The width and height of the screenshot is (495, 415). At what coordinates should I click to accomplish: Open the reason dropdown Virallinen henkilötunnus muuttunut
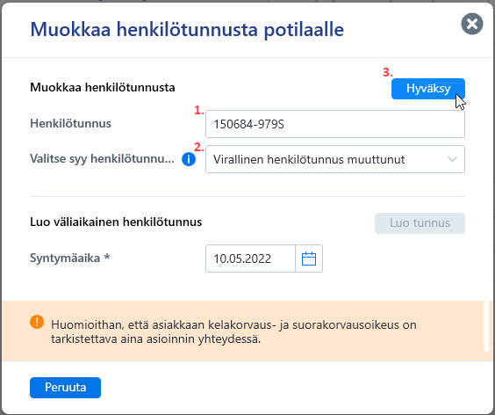(335, 159)
